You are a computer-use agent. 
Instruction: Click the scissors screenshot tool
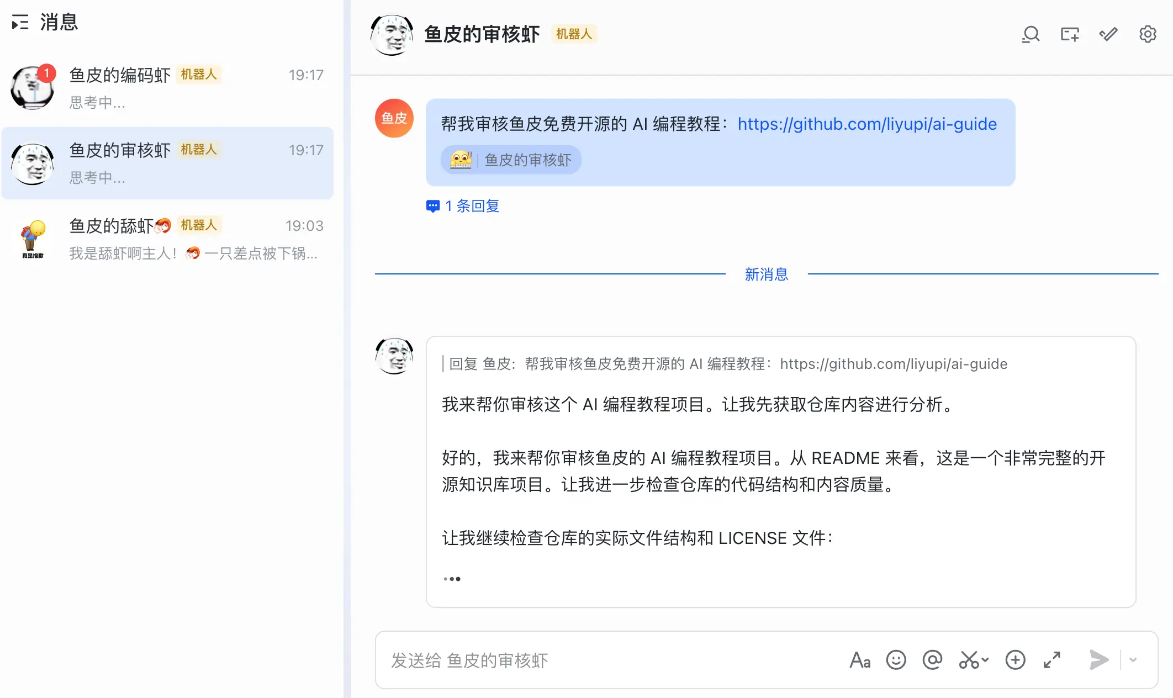(x=969, y=660)
